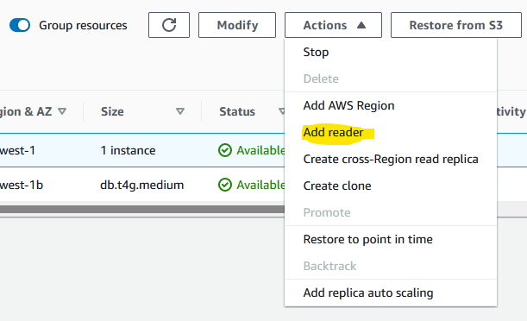
Task: Click the db.t4g.medium size cell
Action: pyautogui.click(x=141, y=185)
